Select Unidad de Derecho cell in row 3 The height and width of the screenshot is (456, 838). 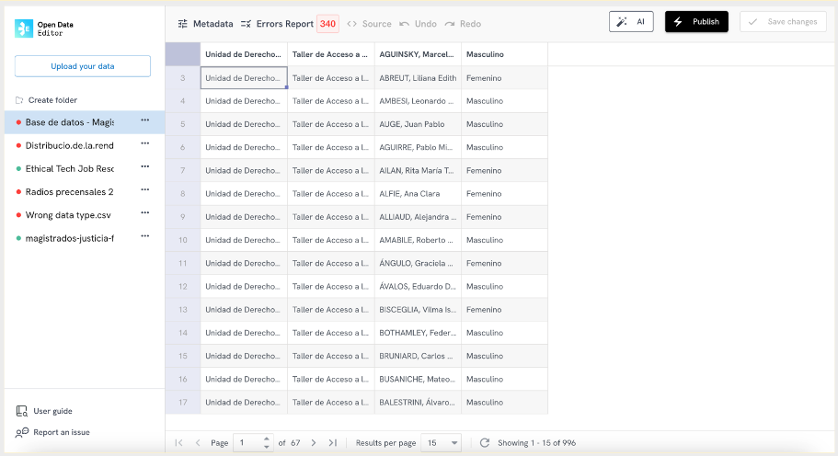[x=244, y=78]
